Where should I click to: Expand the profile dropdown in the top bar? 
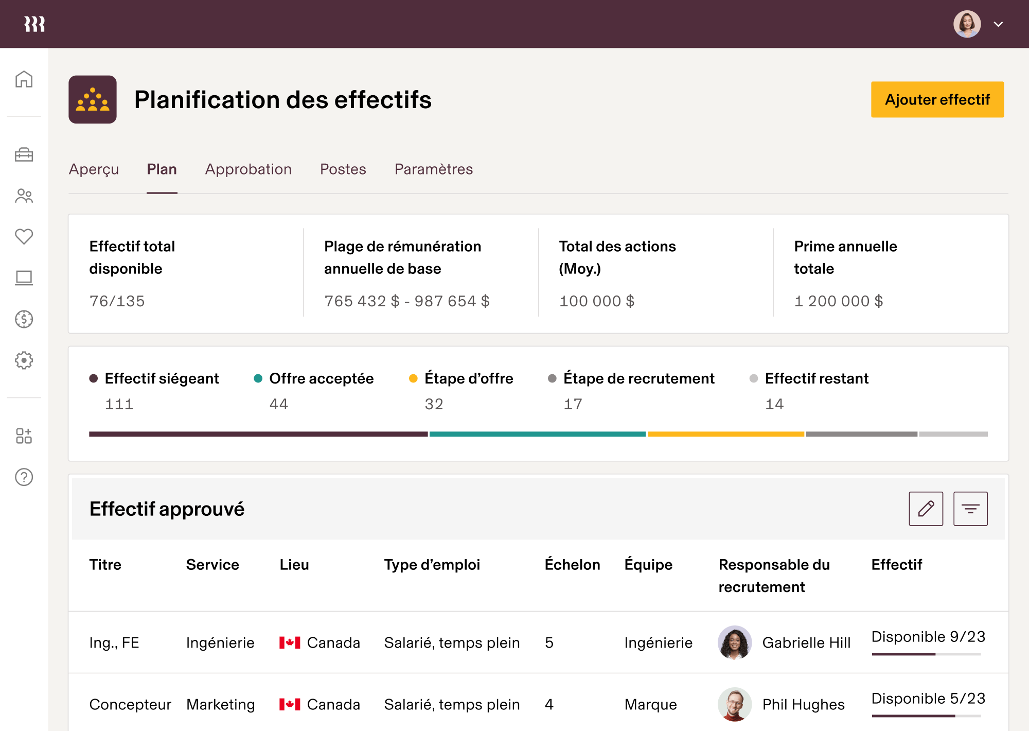pyautogui.click(x=999, y=24)
